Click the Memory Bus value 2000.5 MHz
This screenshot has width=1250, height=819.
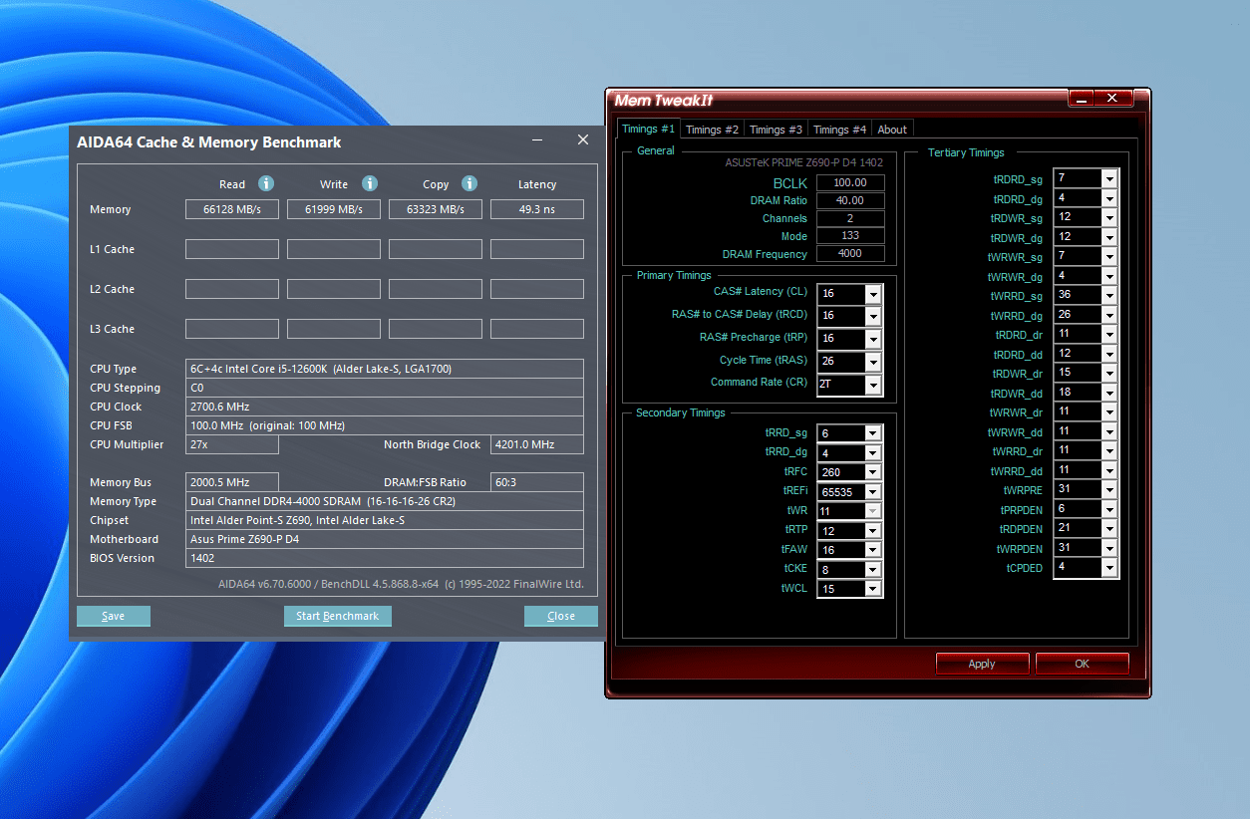pos(232,482)
